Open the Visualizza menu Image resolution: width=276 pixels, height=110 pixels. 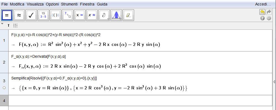pos(35,4)
